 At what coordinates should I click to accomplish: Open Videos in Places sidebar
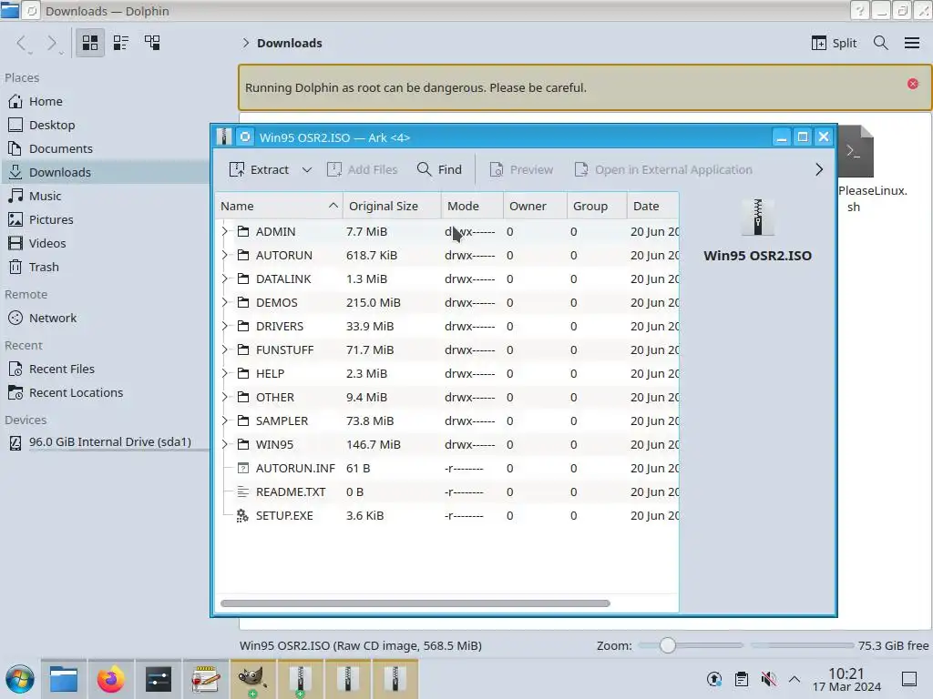105,243
